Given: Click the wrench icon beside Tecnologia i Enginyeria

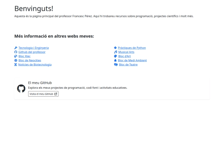Looking at the screenshot, I should click(16, 48).
